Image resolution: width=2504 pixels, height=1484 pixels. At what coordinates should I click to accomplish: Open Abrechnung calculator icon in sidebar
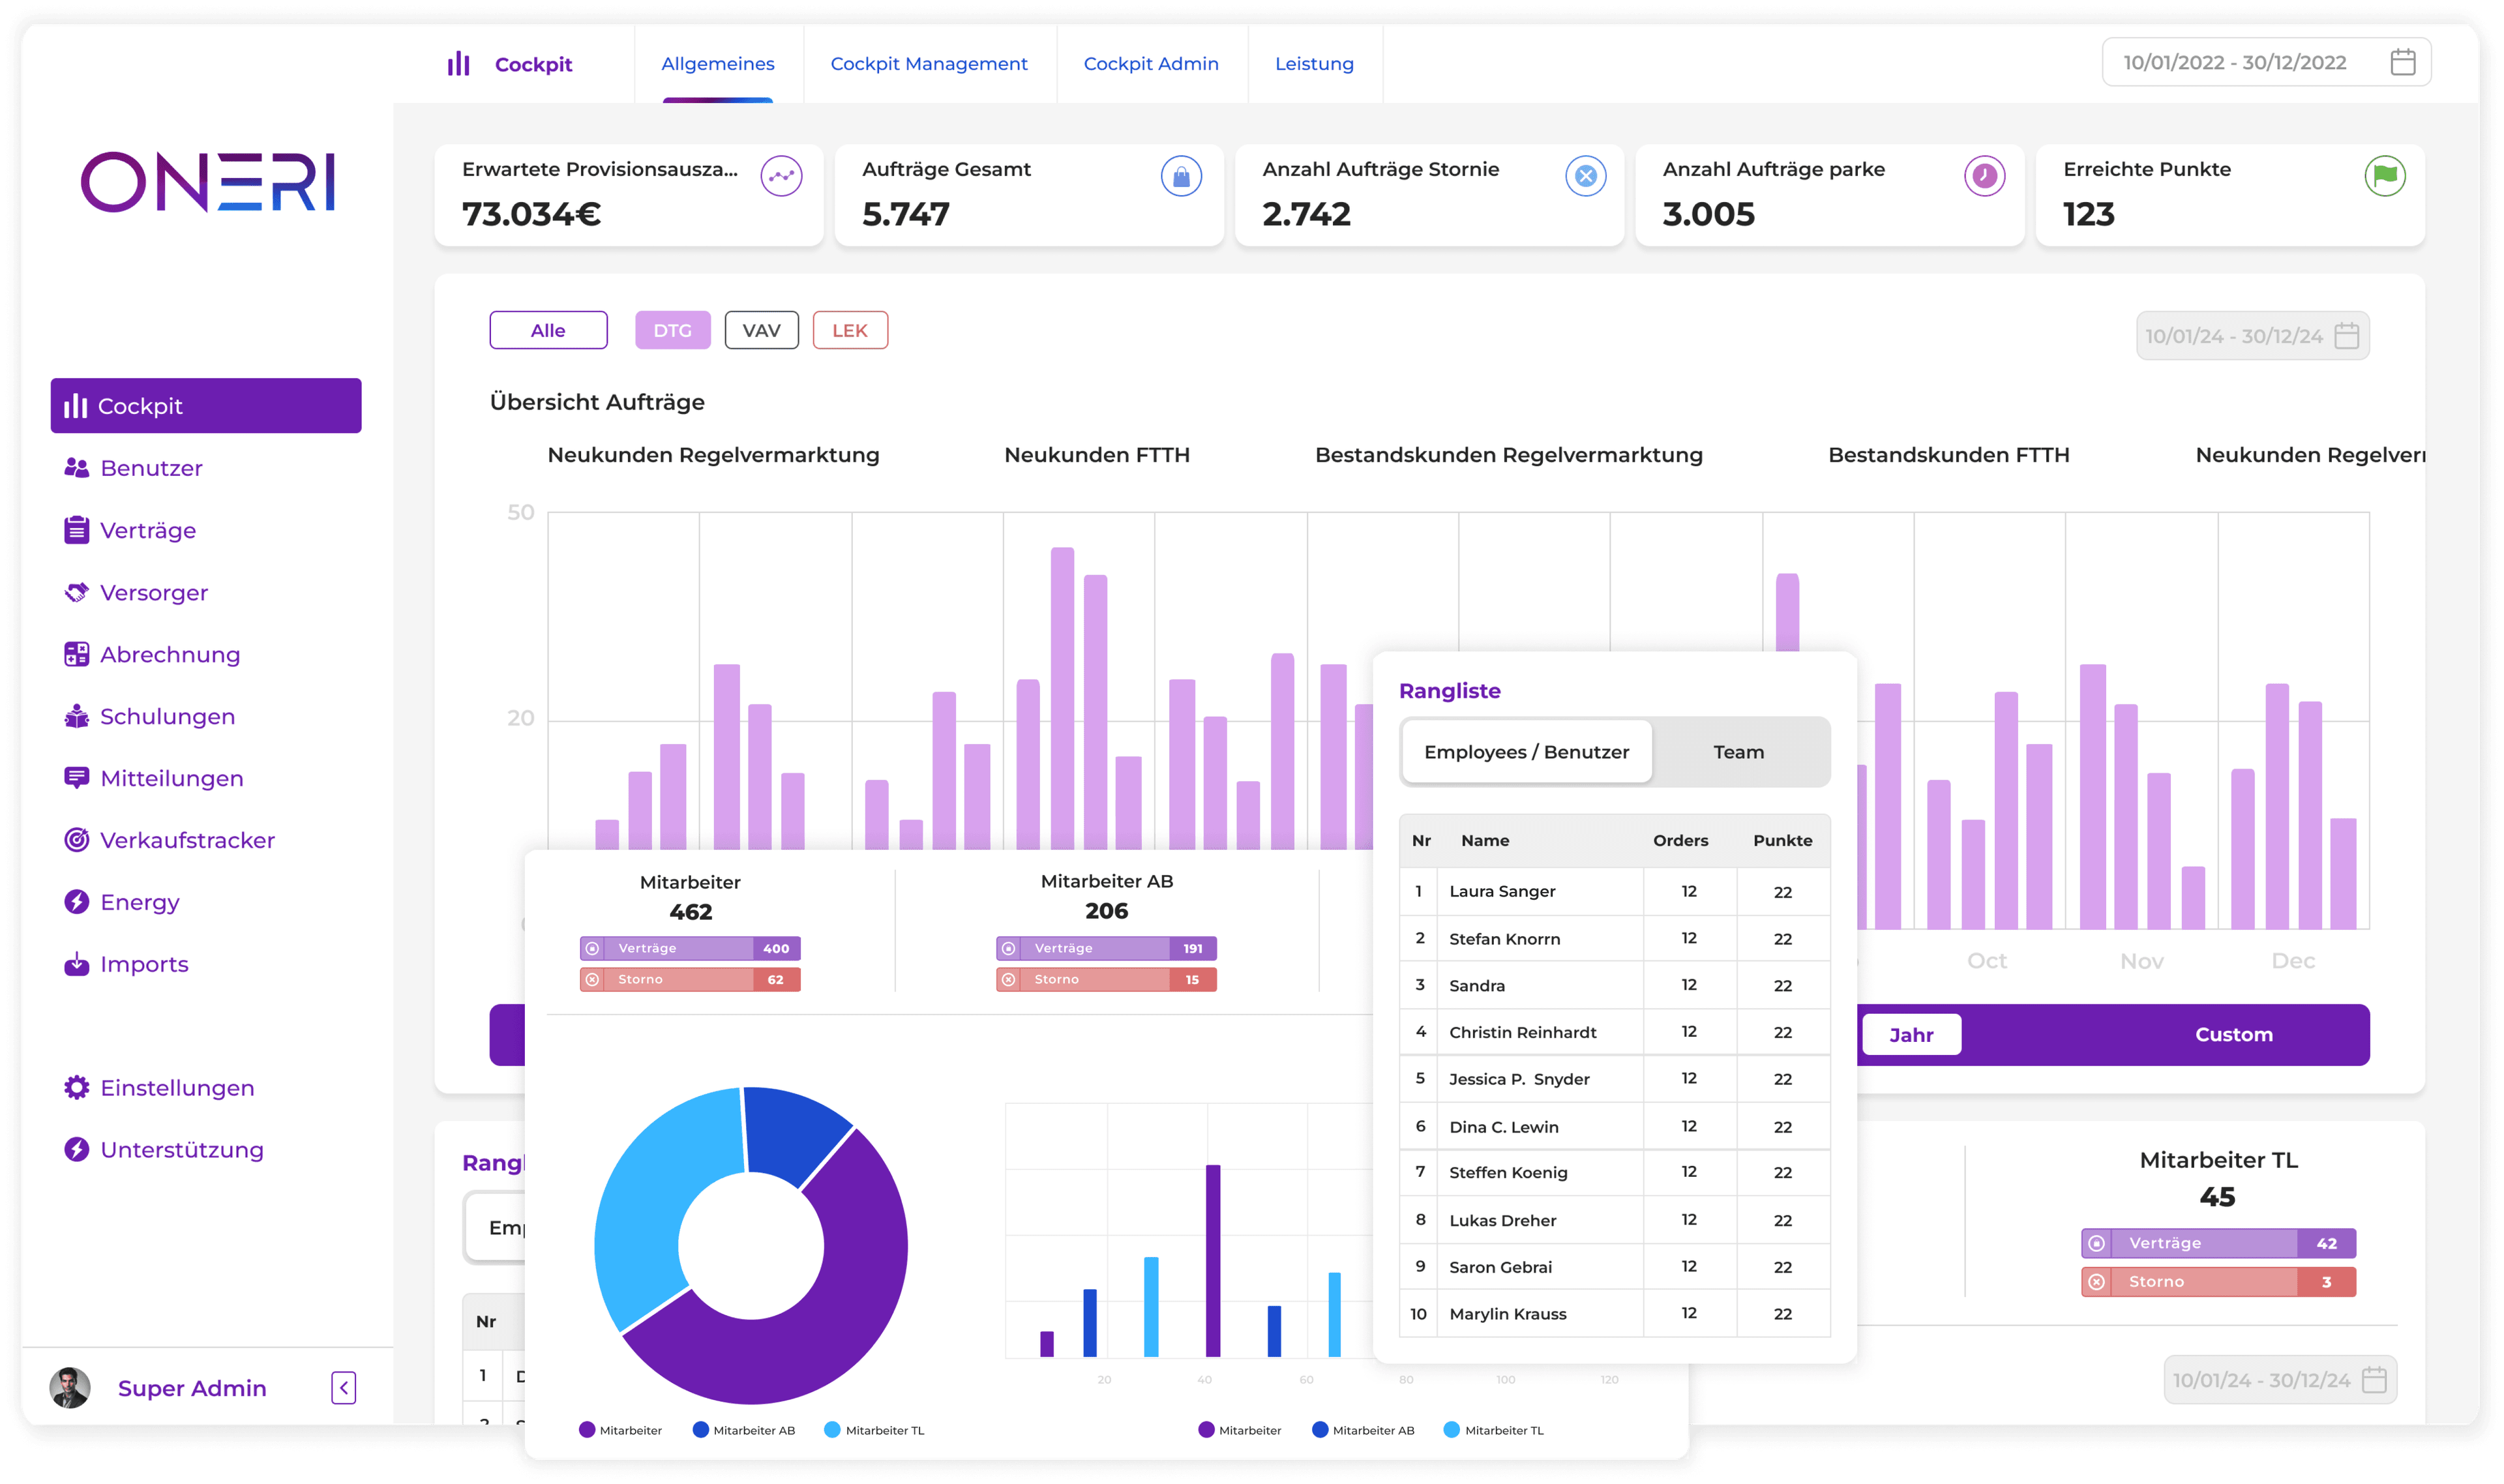click(76, 654)
